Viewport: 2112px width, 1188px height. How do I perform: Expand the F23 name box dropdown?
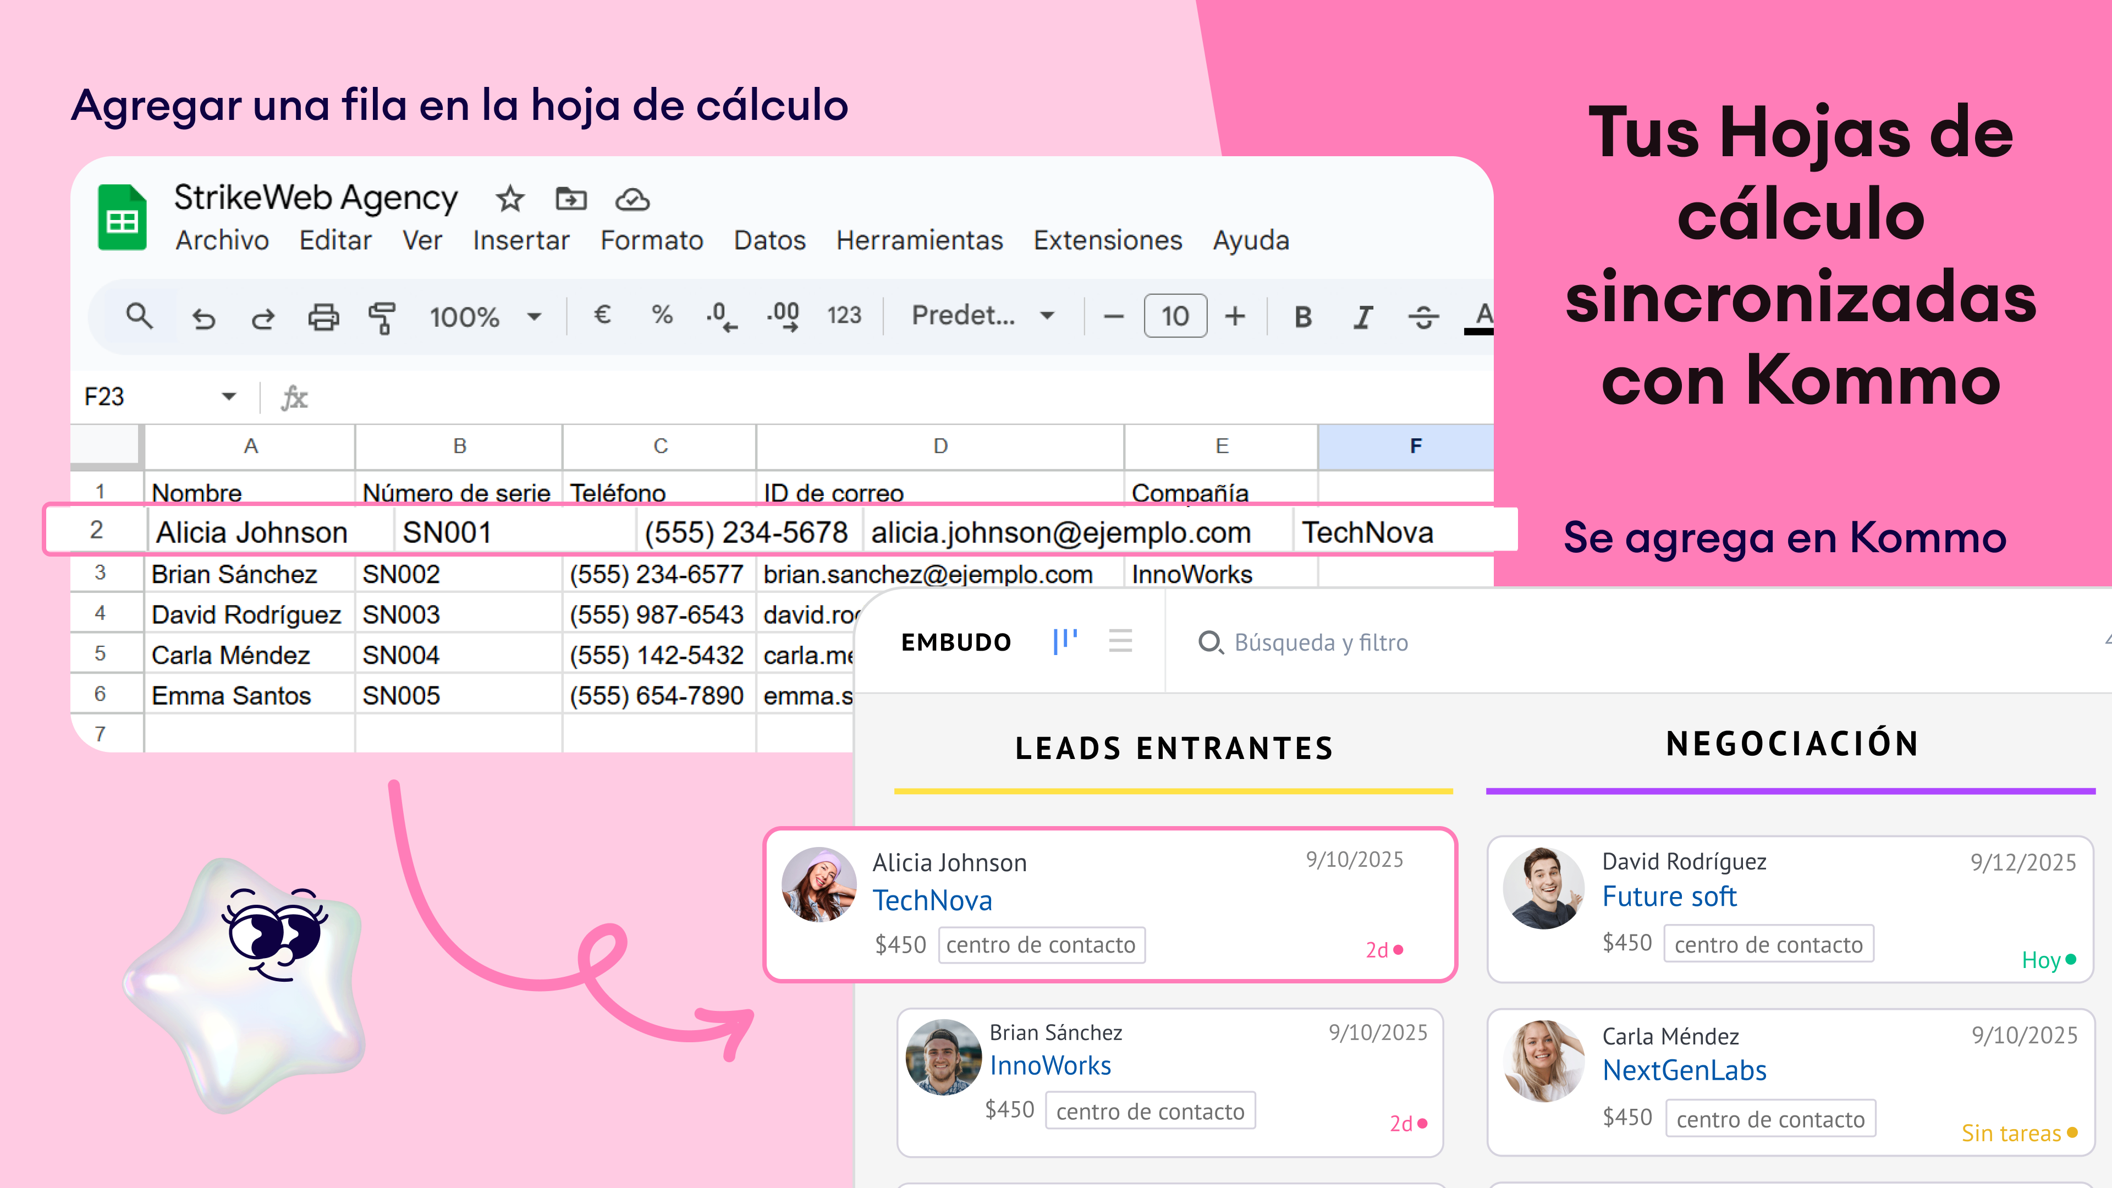coord(229,397)
